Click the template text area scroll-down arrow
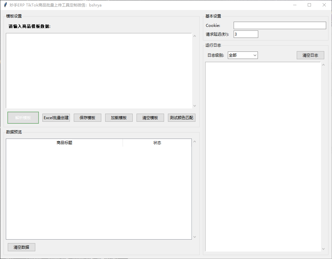The height and width of the screenshot is (259, 332). tap(194, 106)
